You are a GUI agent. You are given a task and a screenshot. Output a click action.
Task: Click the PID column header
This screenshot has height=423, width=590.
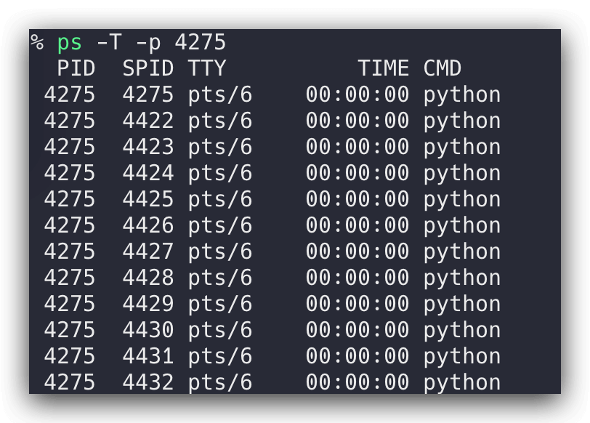tap(76, 69)
